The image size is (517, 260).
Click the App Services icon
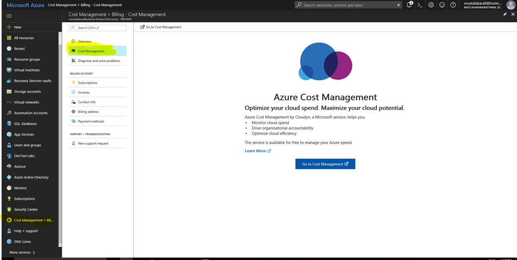[9, 134]
